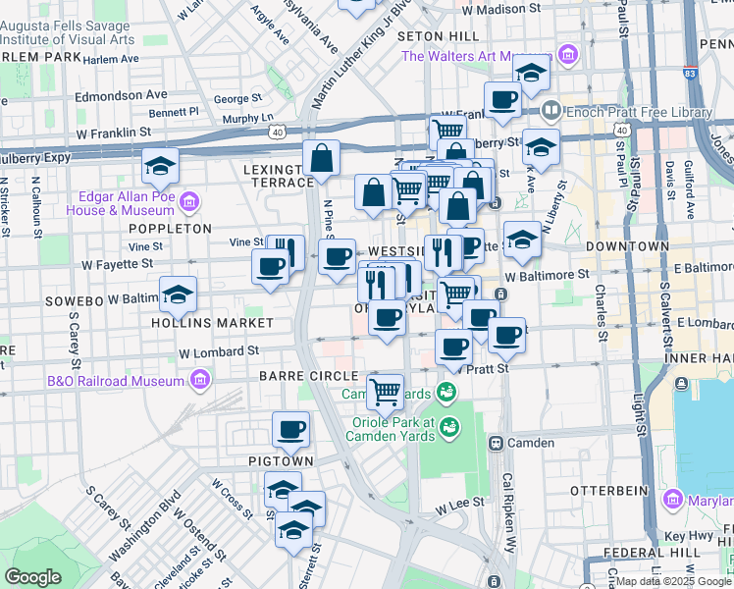Click the Map data ©2025 Google attribution
Image resolution: width=734 pixels, height=589 pixels.
coord(673,581)
